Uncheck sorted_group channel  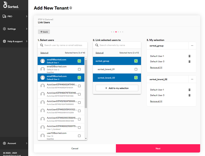(136, 61)
